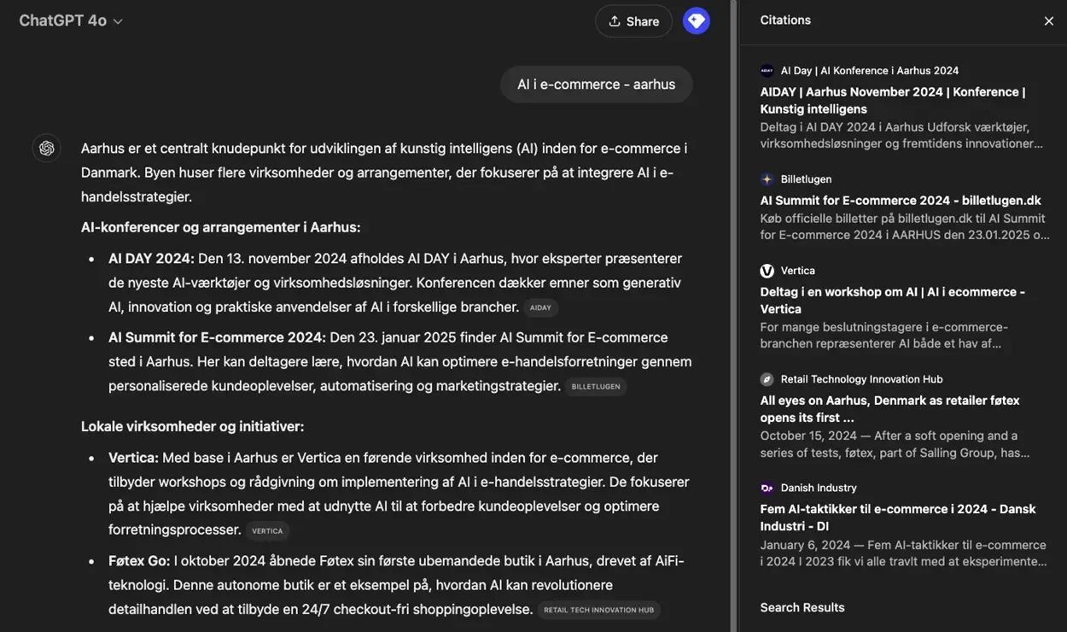This screenshot has width=1067, height=632.
Task: Click the Share button
Action: tap(633, 21)
